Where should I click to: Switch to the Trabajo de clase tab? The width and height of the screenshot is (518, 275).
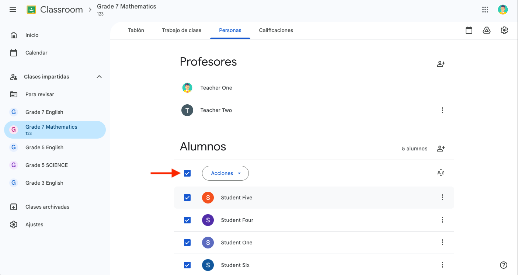pos(181,30)
